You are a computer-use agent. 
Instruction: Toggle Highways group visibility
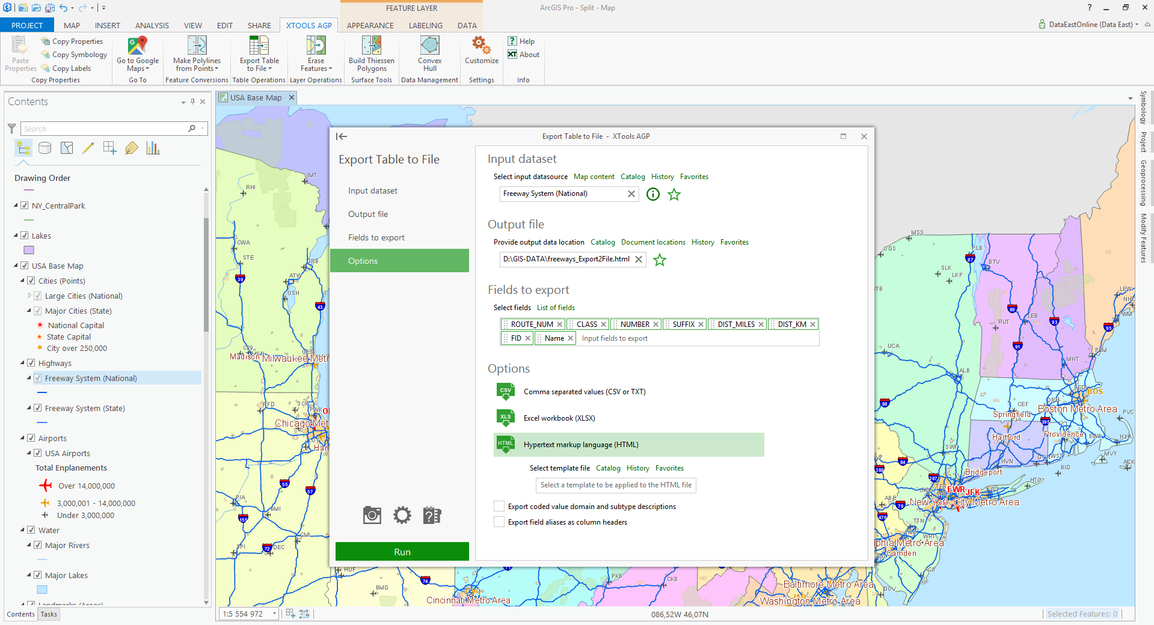[31, 363]
